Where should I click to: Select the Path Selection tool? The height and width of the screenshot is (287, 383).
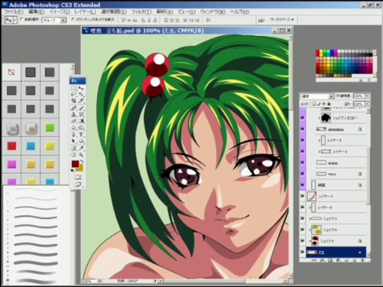coord(74,141)
